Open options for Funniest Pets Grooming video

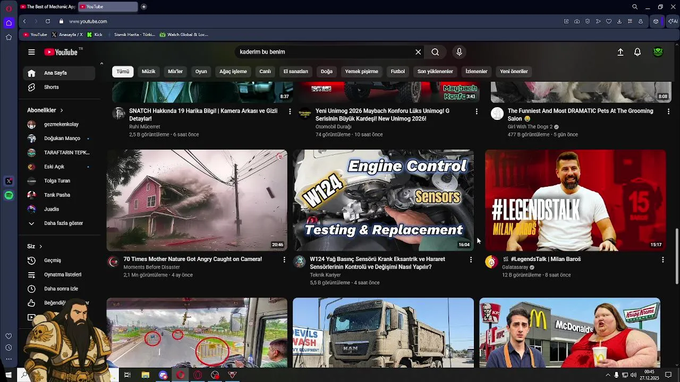pos(668,111)
